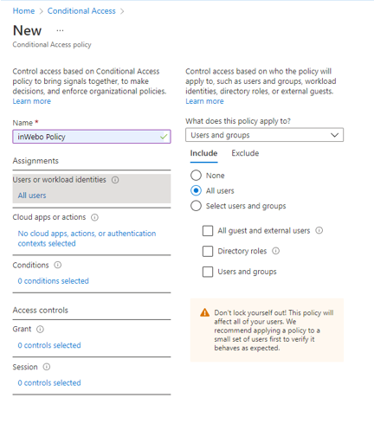
Task: Tick the Users and groups checkbox
Action: click(208, 272)
